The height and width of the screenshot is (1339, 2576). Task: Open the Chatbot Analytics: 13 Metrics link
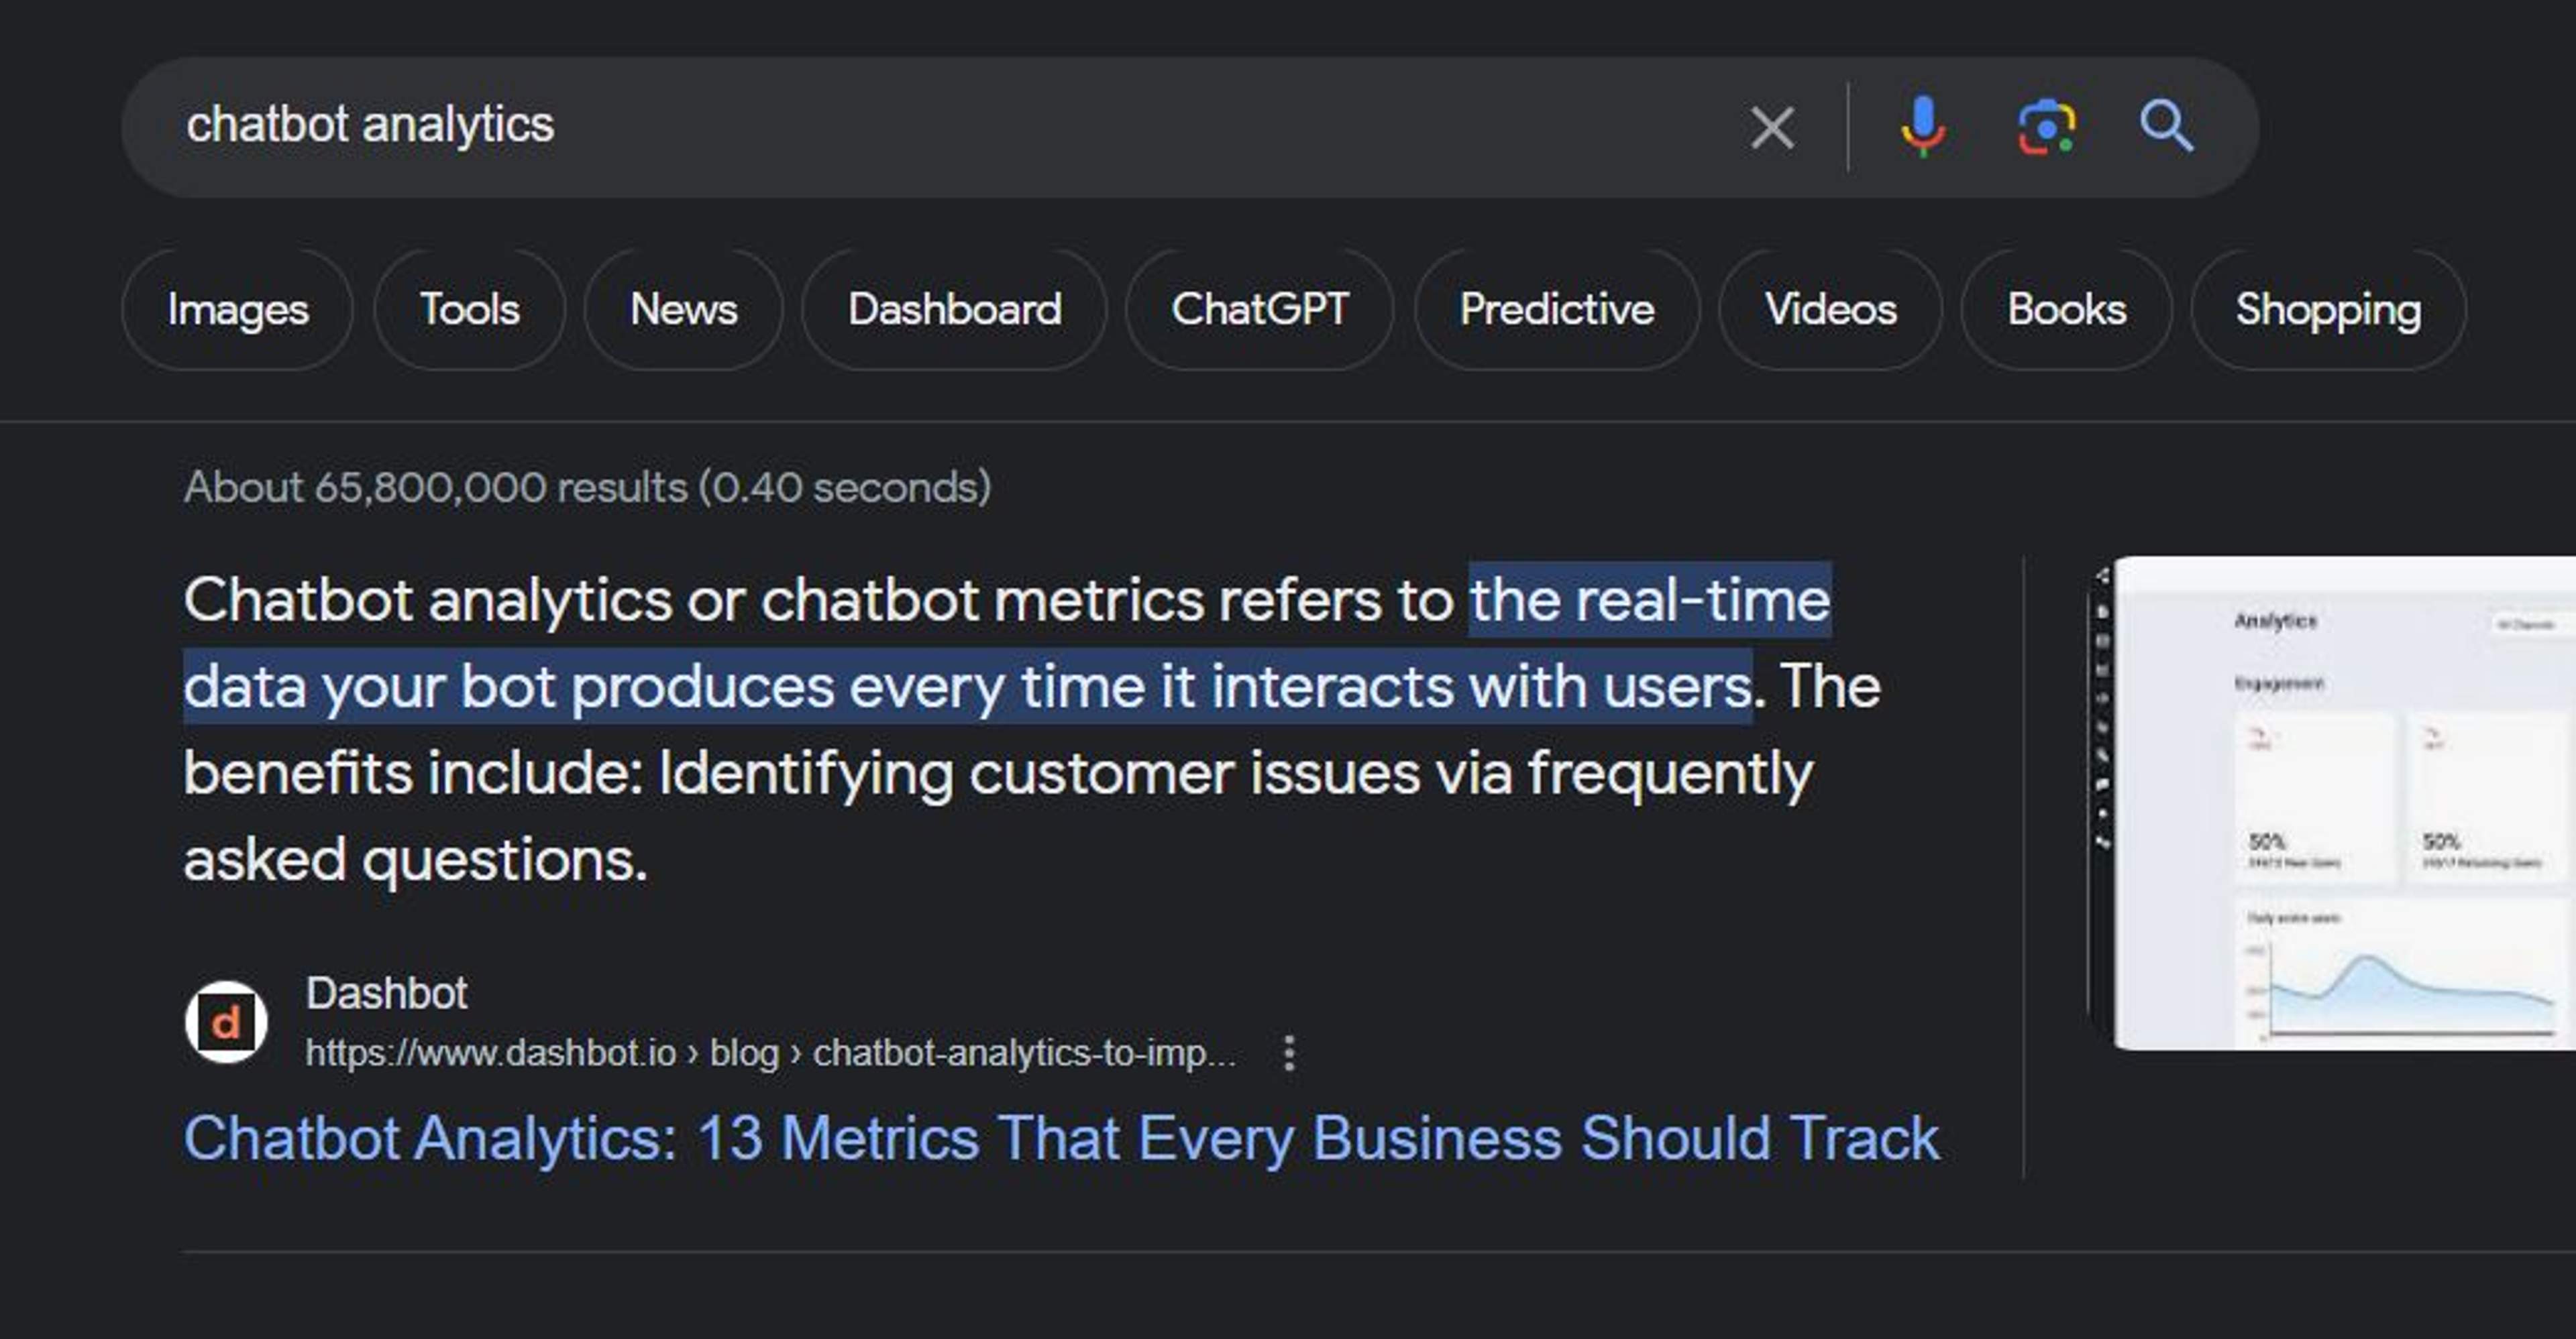point(1061,1138)
